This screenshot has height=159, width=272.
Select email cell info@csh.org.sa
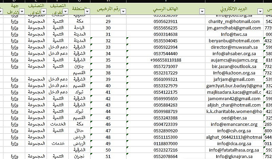pos(234,131)
